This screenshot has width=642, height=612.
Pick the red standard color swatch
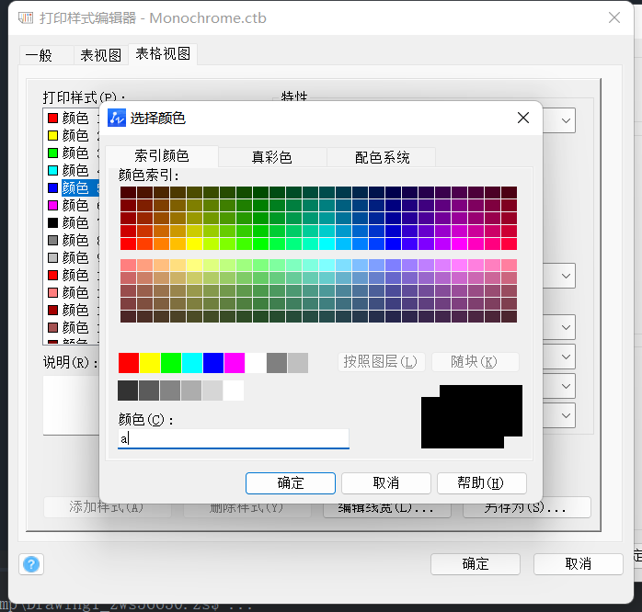tap(129, 363)
